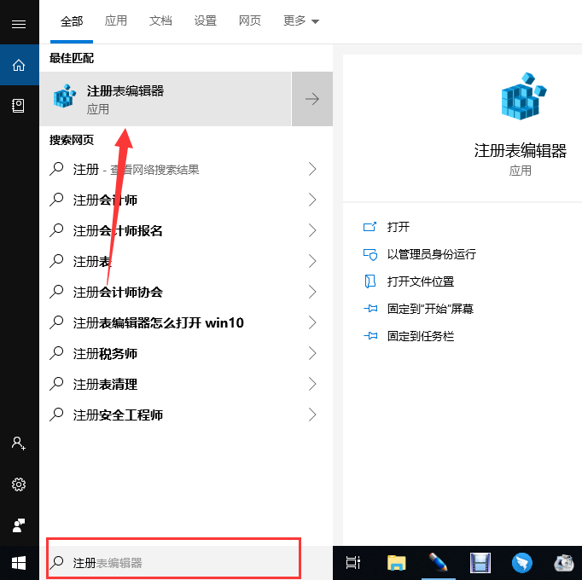Switch to the 文档 tab
The height and width of the screenshot is (580, 582).
[x=160, y=20]
